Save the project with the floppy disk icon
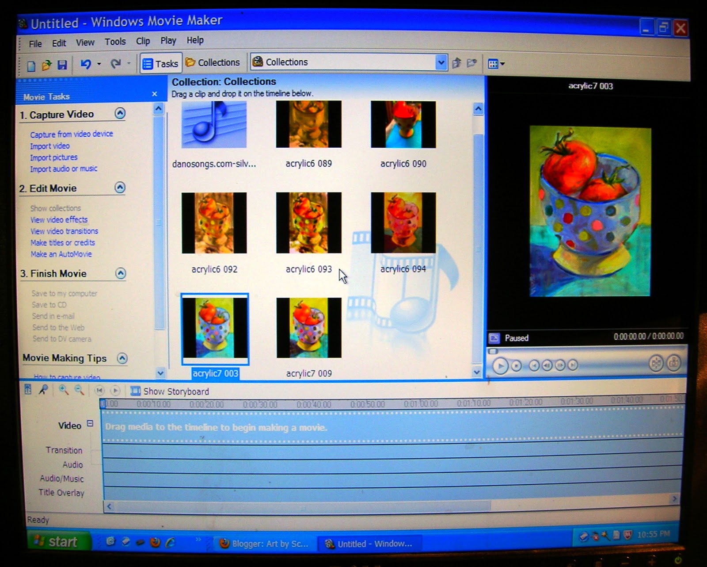Viewport: 707px width, 567px height. tap(62, 65)
